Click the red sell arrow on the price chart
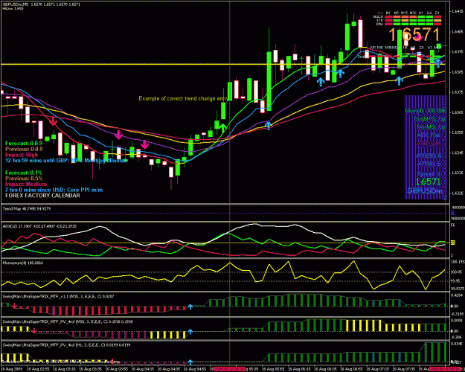Image resolution: width=465 pixels, height=372 pixels. 53,121
